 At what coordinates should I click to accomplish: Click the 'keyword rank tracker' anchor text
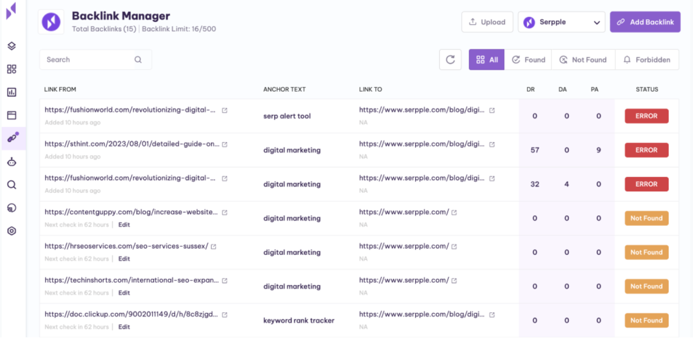[x=299, y=321]
